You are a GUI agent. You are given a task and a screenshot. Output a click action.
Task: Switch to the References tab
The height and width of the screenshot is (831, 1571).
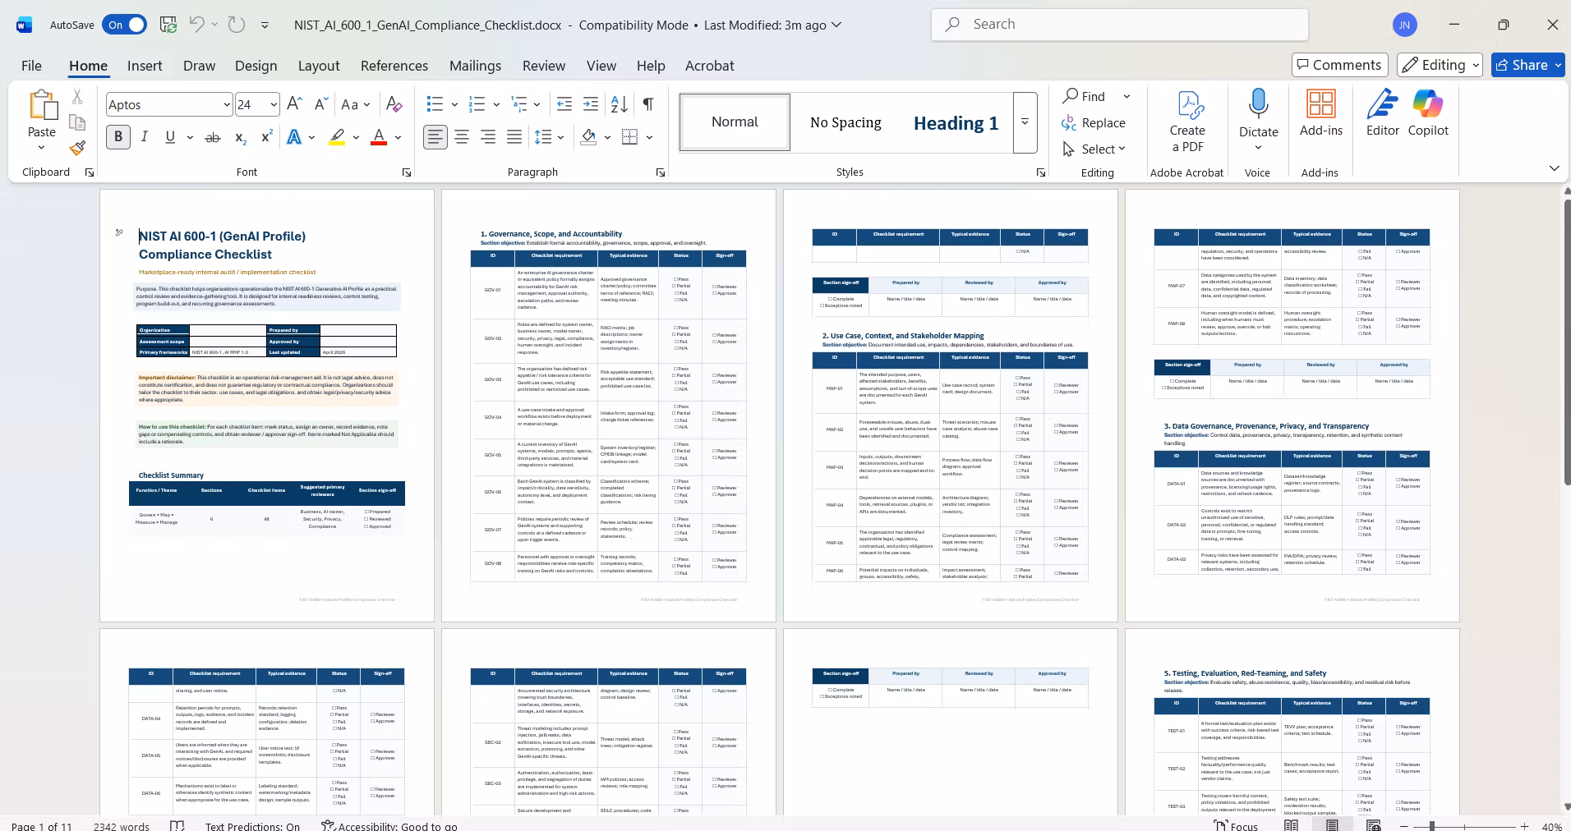(x=394, y=66)
